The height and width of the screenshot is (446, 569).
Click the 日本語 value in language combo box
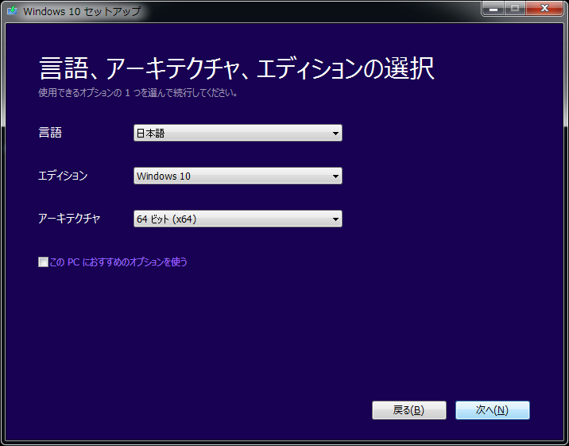tap(151, 134)
